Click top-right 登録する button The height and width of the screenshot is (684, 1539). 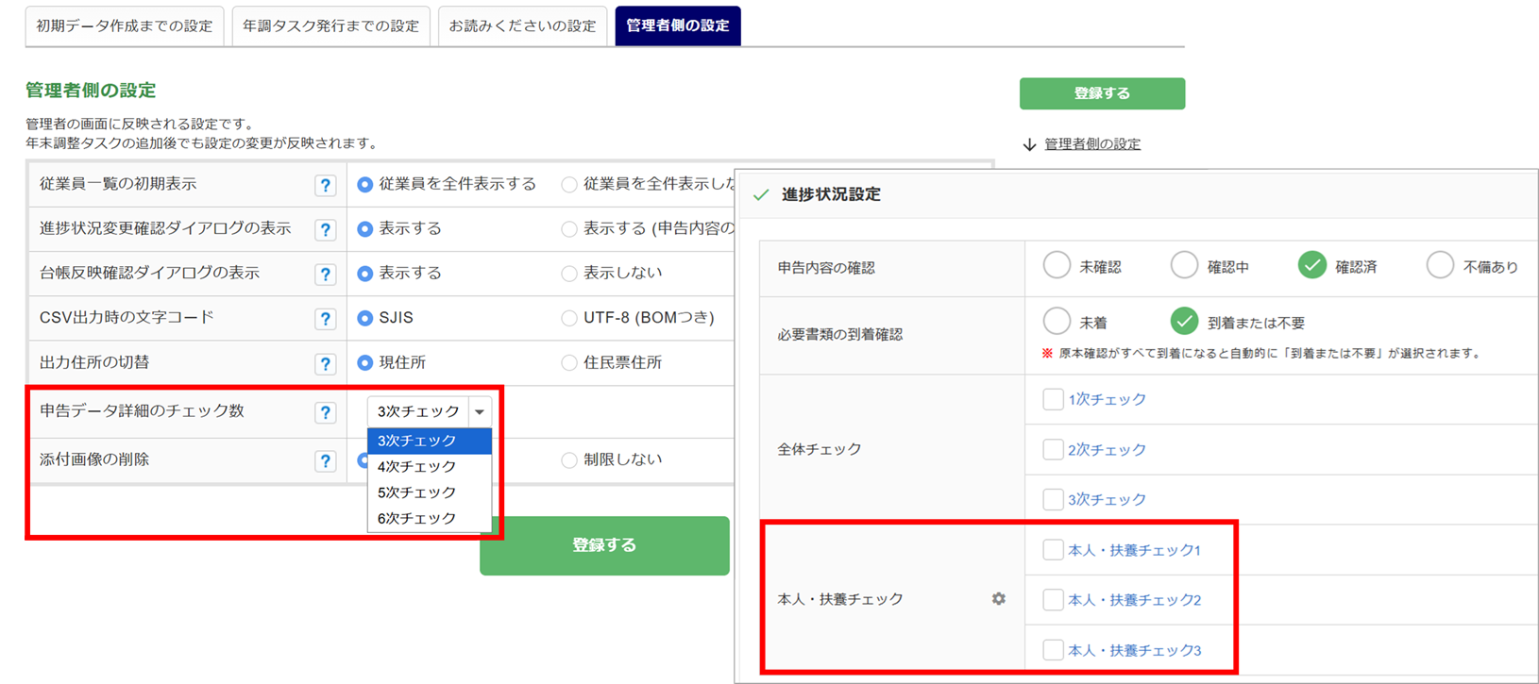click(1102, 93)
